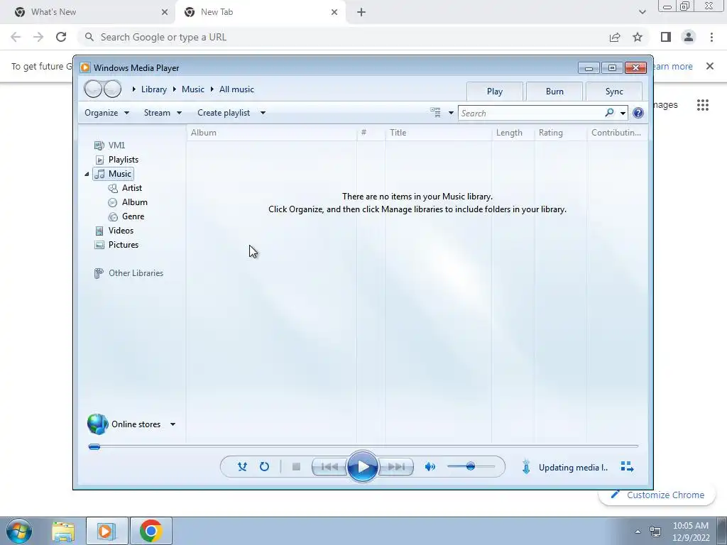Turn shuffle on in Media Player

point(242,467)
